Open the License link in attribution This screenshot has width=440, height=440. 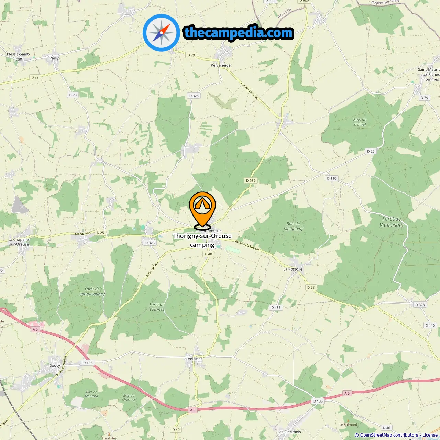pos(430,435)
